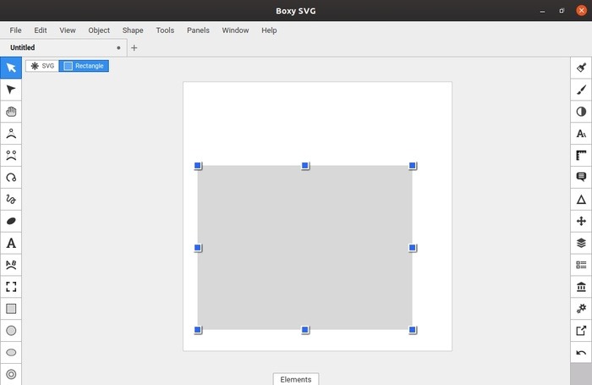Screen dimensions: 592x385
Task: Open the Fill paint panel
Action: 581,68
